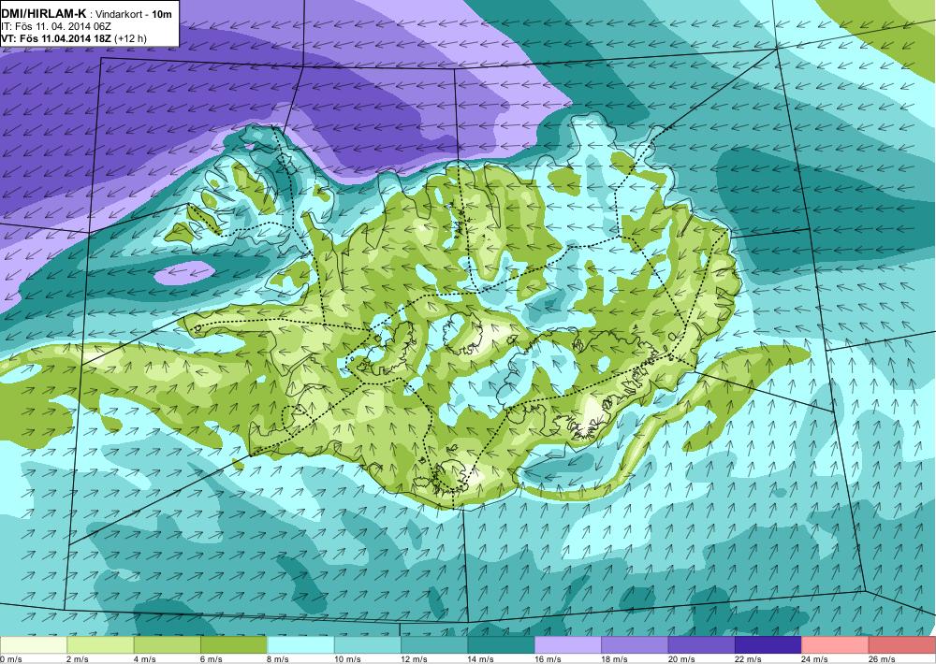Click the '26 m/s' legend label
Viewport: 936px width, 664px height.
tap(883, 659)
